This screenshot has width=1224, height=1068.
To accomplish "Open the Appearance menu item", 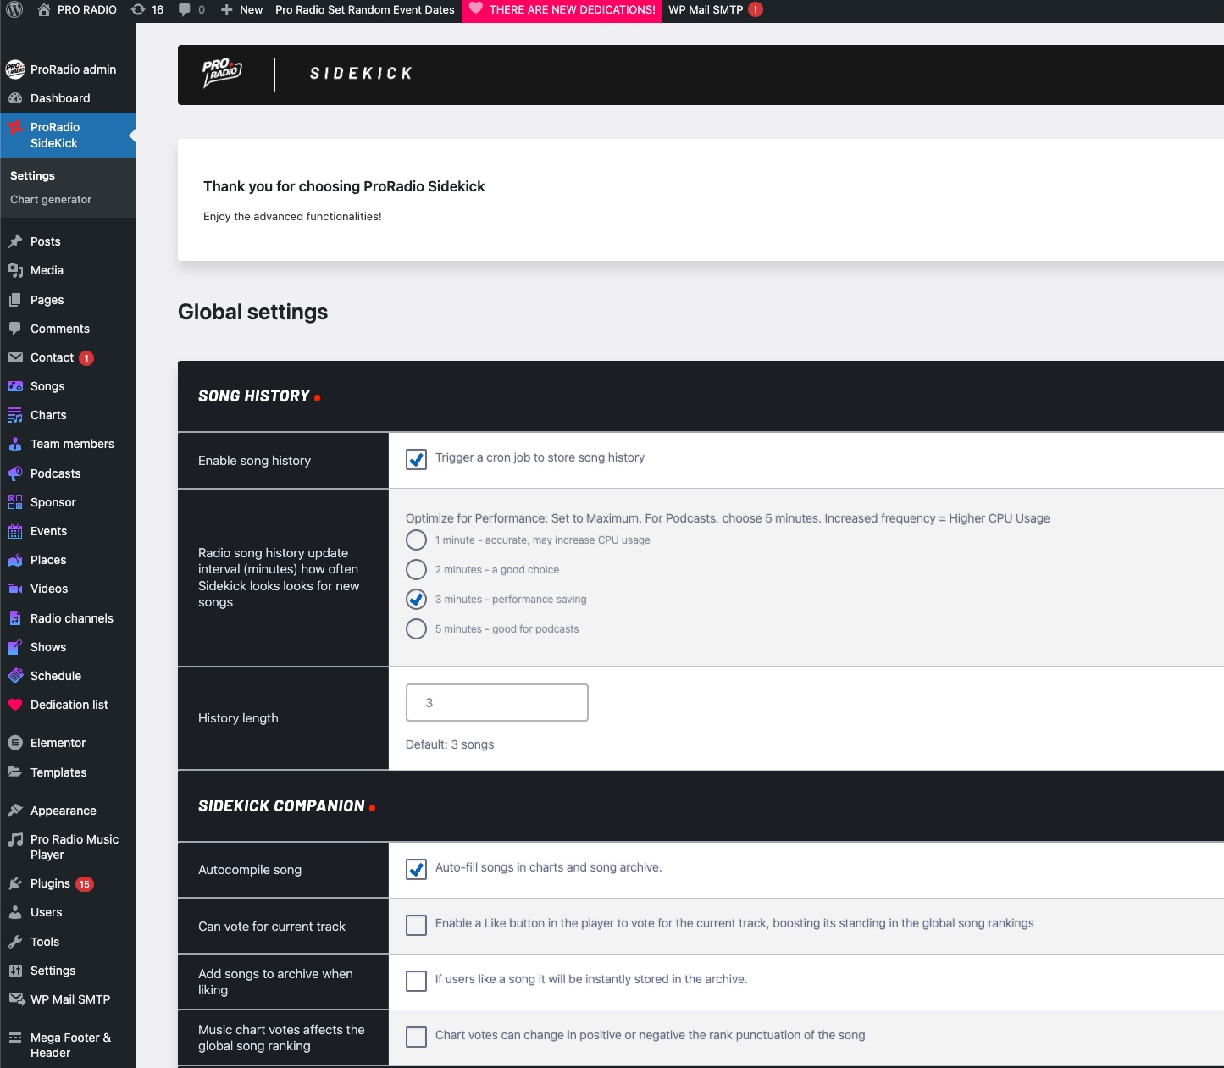I will point(68,811).
